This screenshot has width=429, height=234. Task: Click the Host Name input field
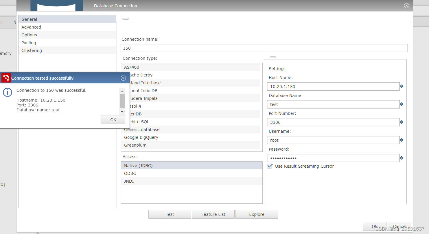(x=334, y=86)
